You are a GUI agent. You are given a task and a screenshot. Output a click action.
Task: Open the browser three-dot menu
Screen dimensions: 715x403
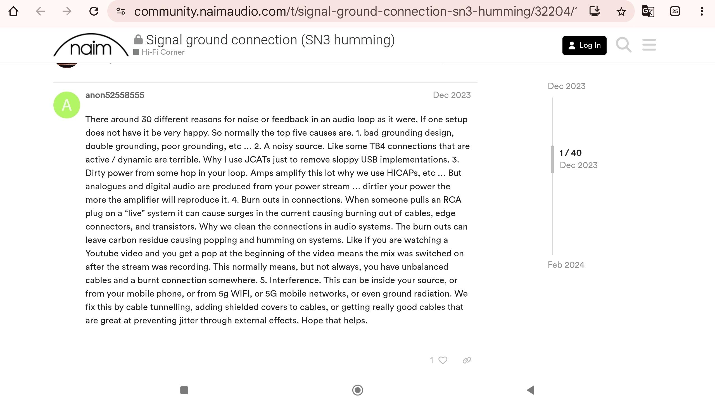point(702,11)
